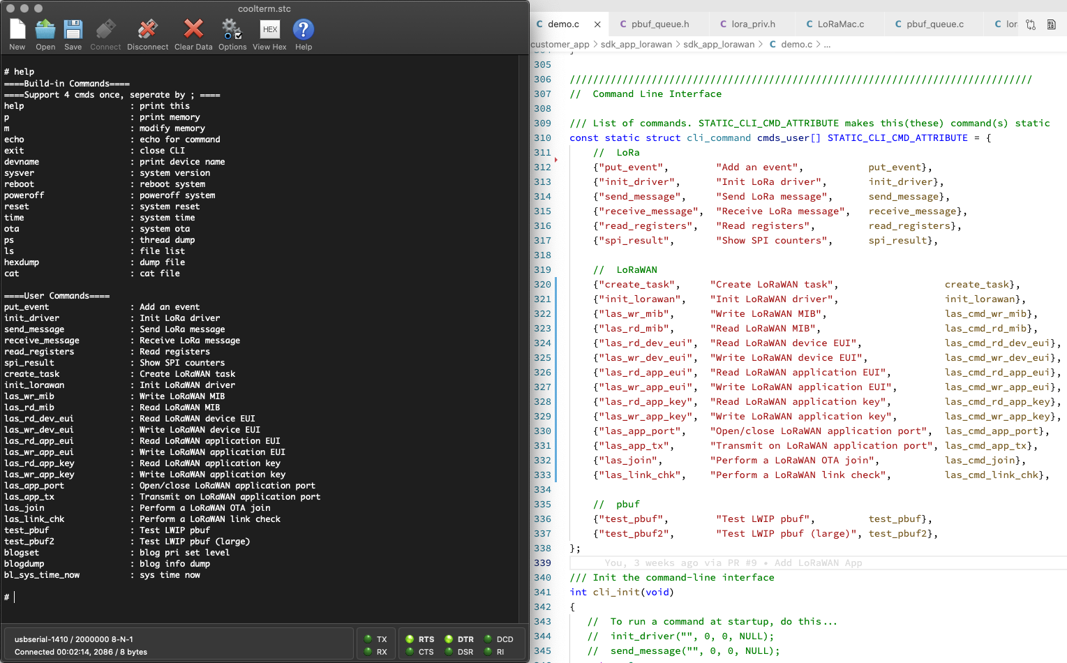Open the Help question mark icon
1067x663 pixels.
303,29
